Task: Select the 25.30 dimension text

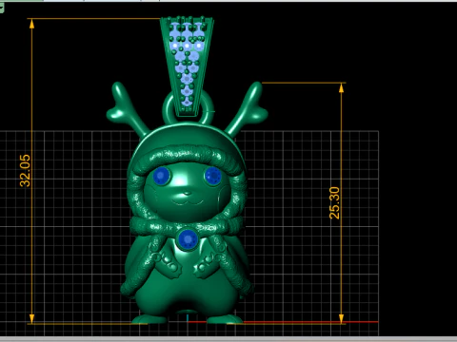Action: tap(334, 203)
